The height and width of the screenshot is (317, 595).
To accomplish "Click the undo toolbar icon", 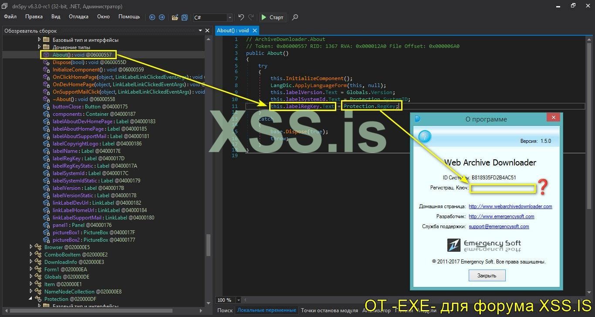I will tap(241, 17).
